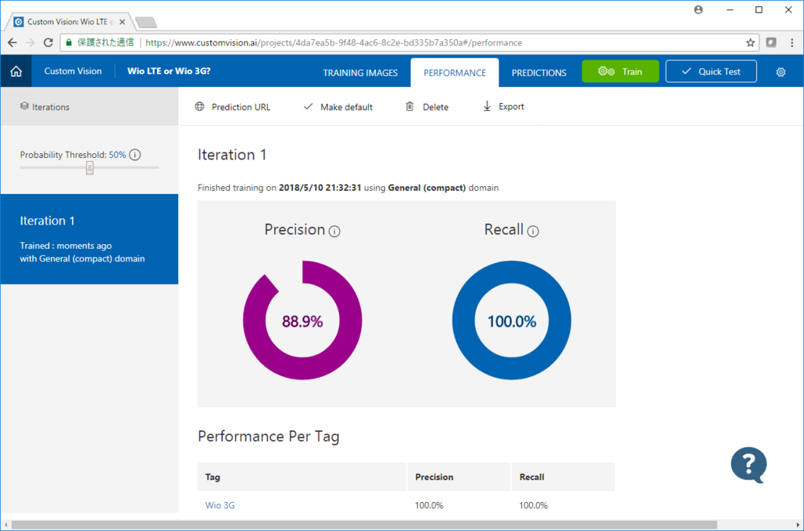Show the Recall info icon tooltip

(x=533, y=232)
